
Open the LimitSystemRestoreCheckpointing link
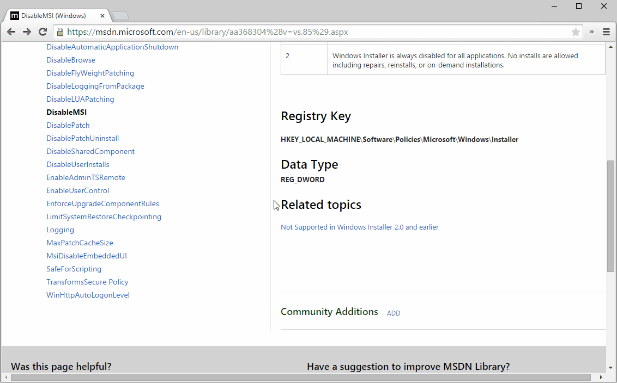[104, 217]
